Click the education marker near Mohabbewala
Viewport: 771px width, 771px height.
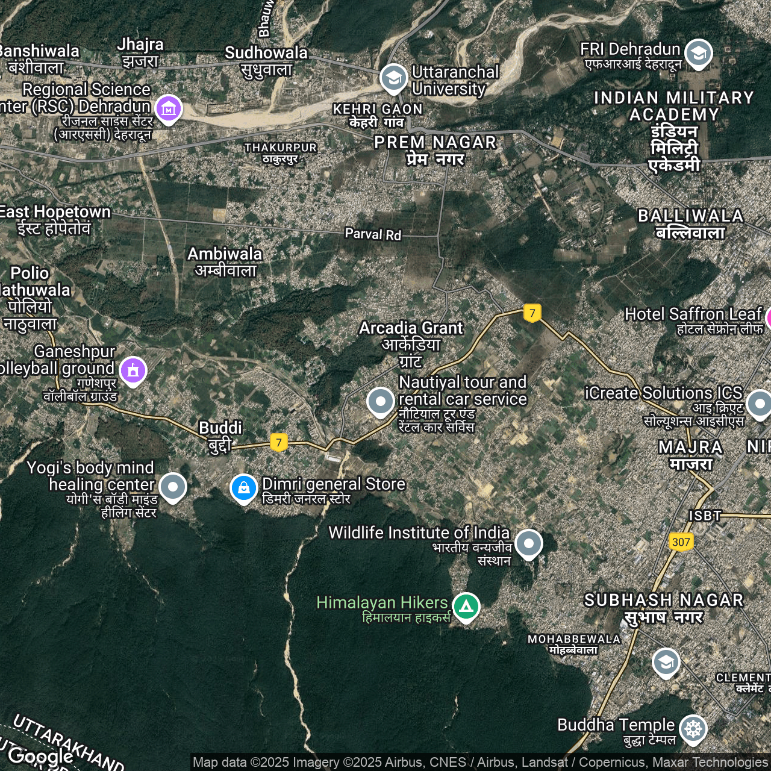point(666,663)
